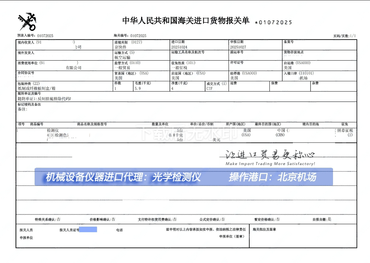The image size is (370, 263).
Task: Click the 监管方式 field showing 一般贸易
Action: 122,68
